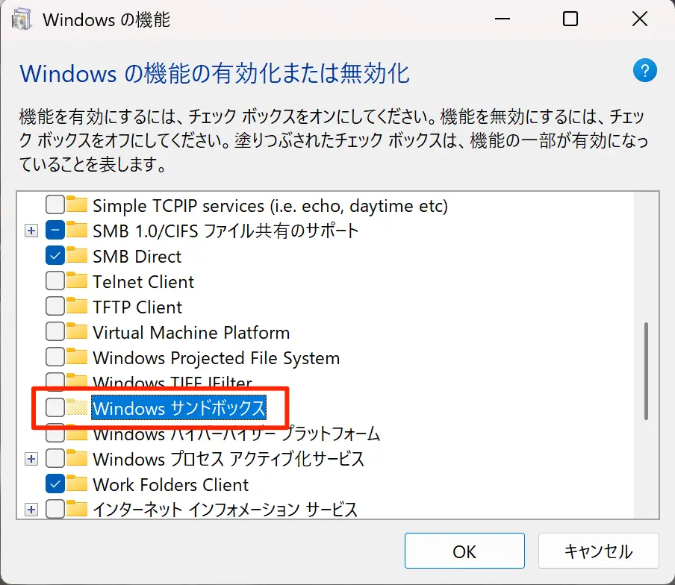675x585 pixels.
Task: Click folder icon beside Work Folders Client
Action: click(x=77, y=484)
